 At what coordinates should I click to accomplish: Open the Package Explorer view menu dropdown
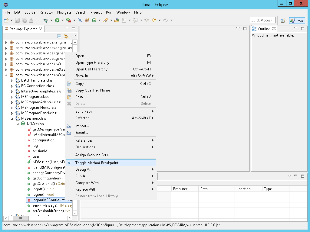74,36
